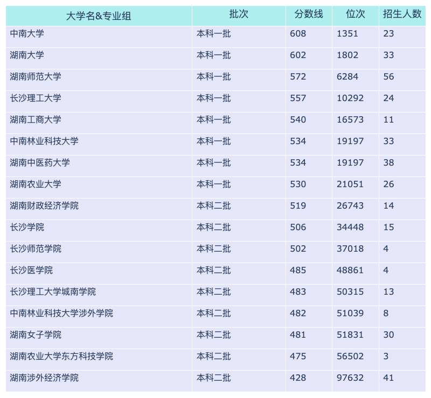The image size is (431, 398).
Task: Click rank value 6284
Action: [x=347, y=76]
